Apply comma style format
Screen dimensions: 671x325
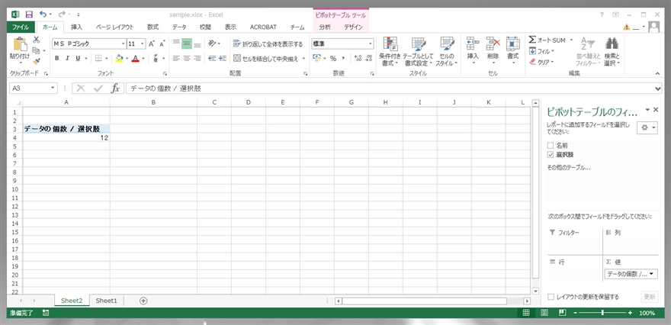pyautogui.click(x=343, y=59)
